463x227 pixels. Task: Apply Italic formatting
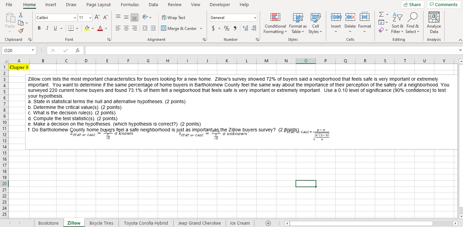pos(47,28)
